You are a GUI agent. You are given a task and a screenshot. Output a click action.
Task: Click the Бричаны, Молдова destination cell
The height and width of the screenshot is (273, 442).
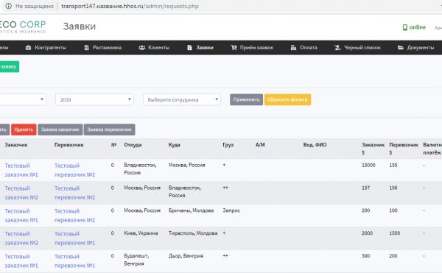191,210
